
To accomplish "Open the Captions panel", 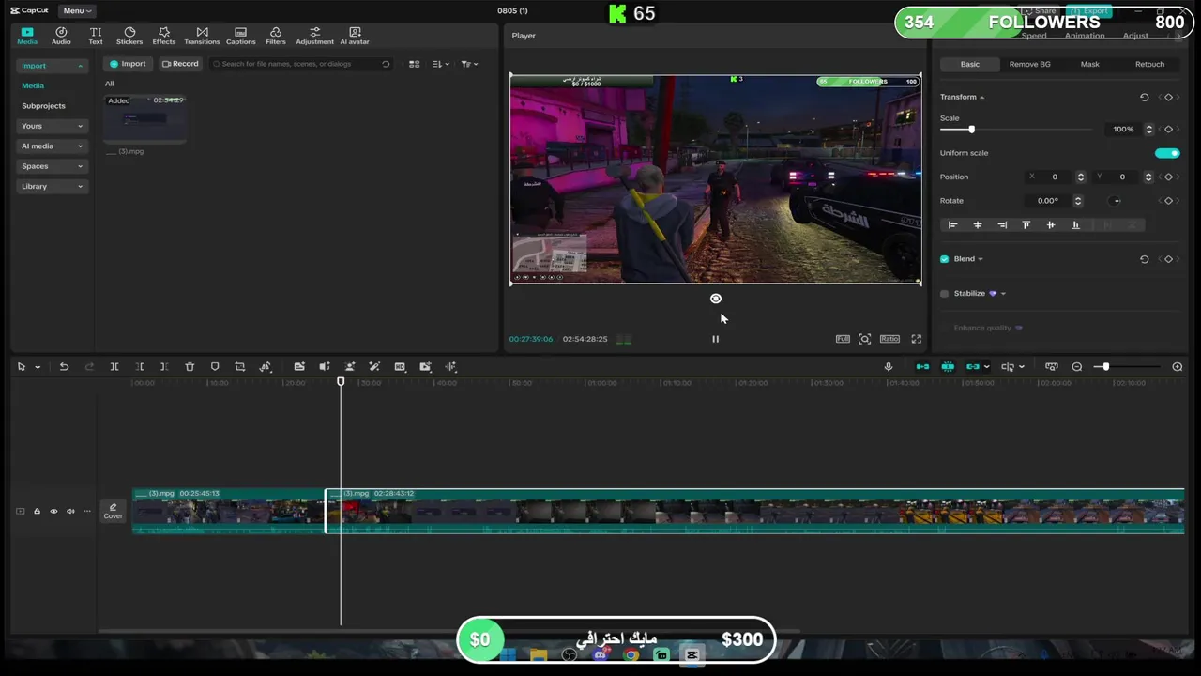I will [x=240, y=36].
